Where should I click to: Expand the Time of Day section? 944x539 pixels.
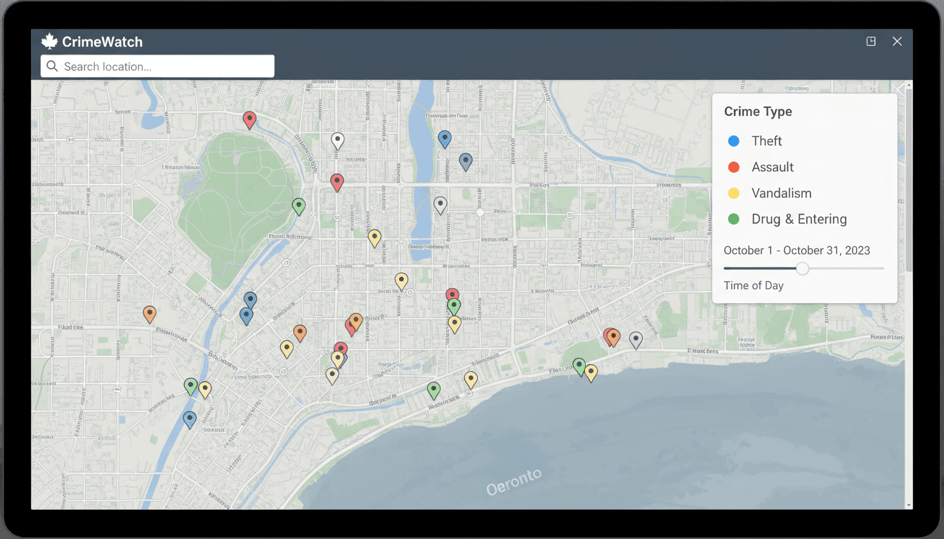(754, 286)
